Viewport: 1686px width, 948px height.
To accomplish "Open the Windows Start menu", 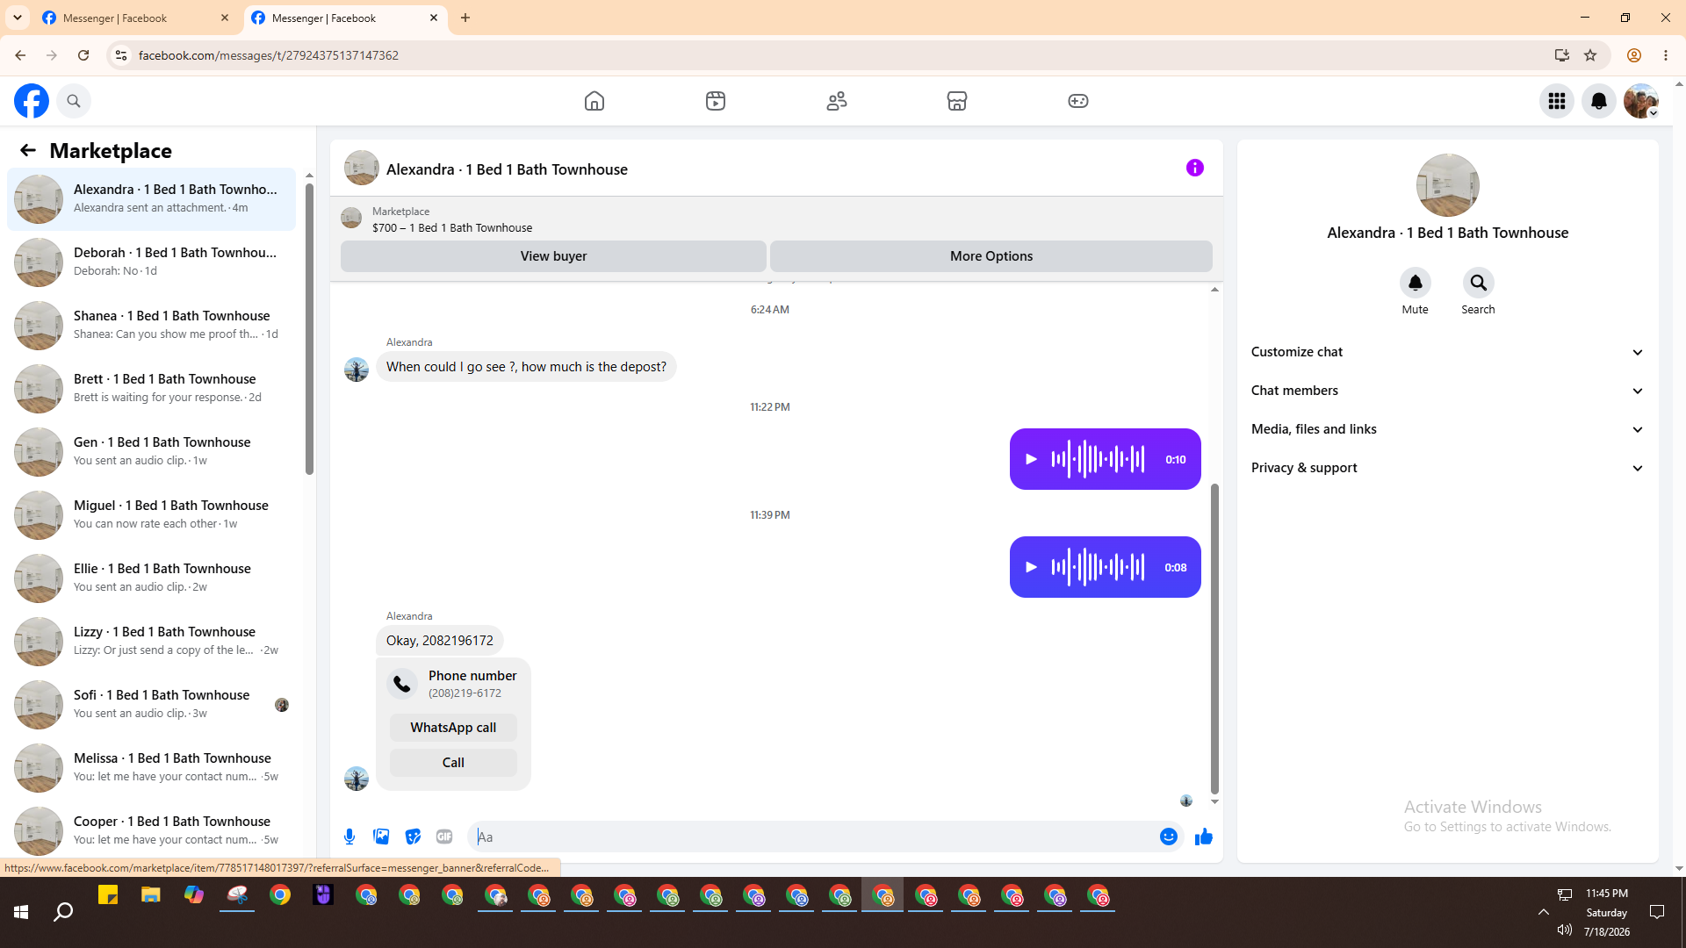I will (x=21, y=912).
